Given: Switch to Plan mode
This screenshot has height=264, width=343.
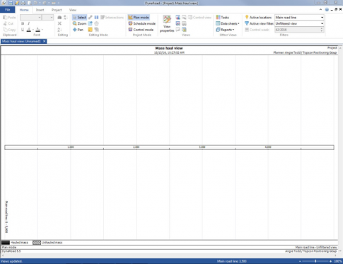Looking at the screenshot, I should pos(139,18).
